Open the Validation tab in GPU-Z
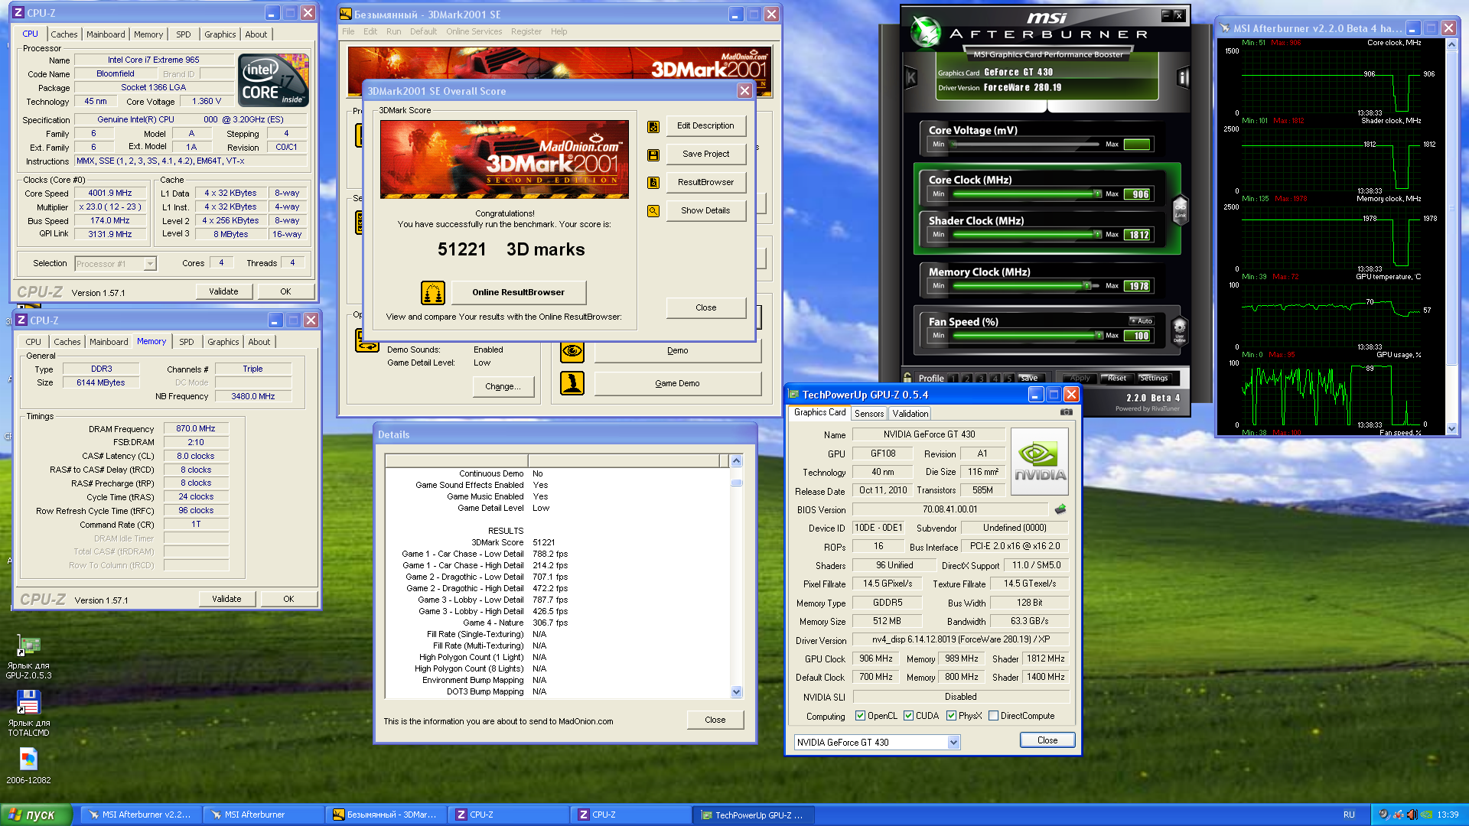The height and width of the screenshot is (826, 1469). click(910, 414)
